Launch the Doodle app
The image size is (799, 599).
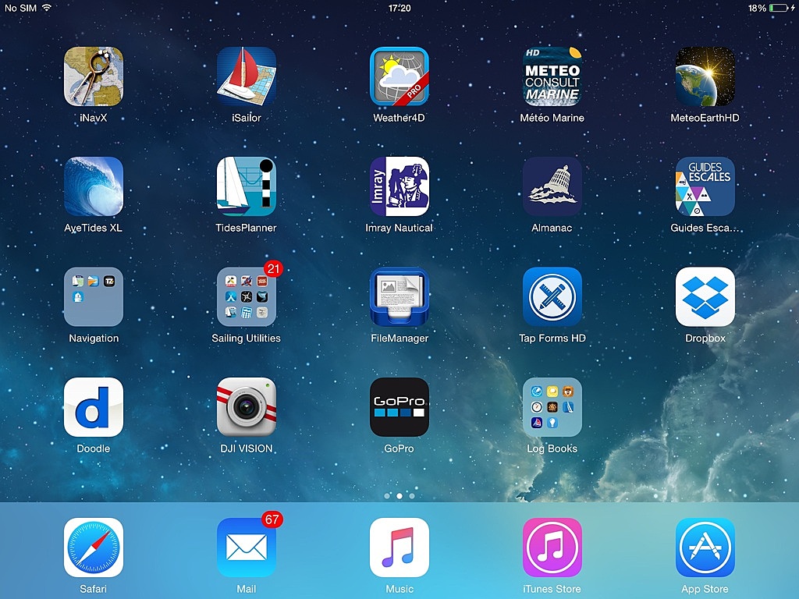[x=94, y=407]
